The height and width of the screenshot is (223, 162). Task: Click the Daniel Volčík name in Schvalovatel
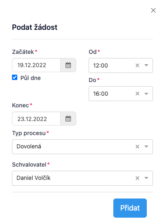point(33,178)
